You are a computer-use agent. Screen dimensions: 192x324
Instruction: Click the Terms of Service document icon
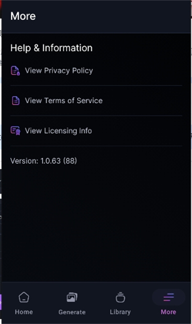click(x=16, y=100)
